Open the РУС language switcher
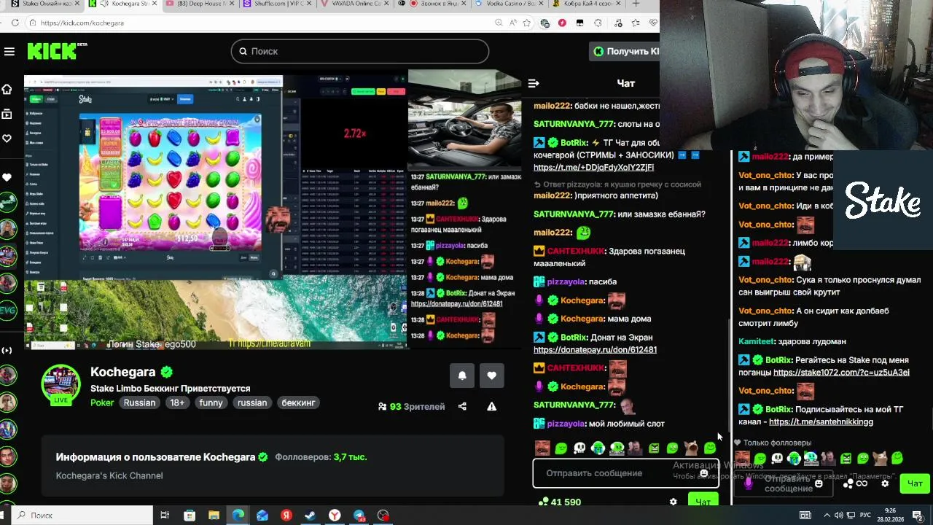 point(866,515)
